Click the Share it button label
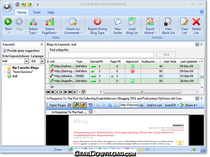The width and height of the screenshot is (210, 157). (190, 105)
